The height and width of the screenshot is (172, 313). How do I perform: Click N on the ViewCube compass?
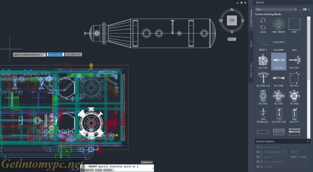232,9
